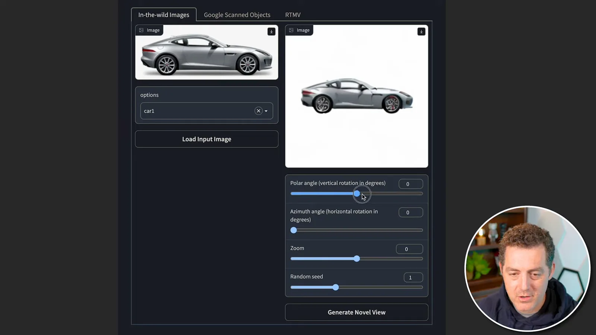The image size is (596, 335).
Task: Click Generate Novel View button
Action: (x=356, y=312)
